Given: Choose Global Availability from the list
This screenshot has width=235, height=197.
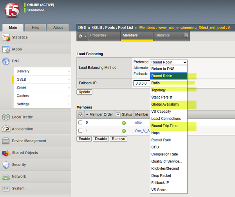Looking at the screenshot, I should click(165, 105).
